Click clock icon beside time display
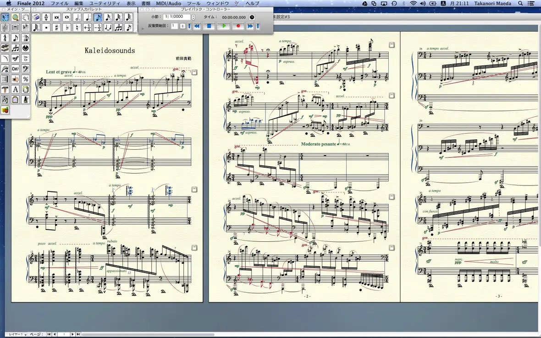The height and width of the screenshot is (338, 541). click(x=252, y=17)
